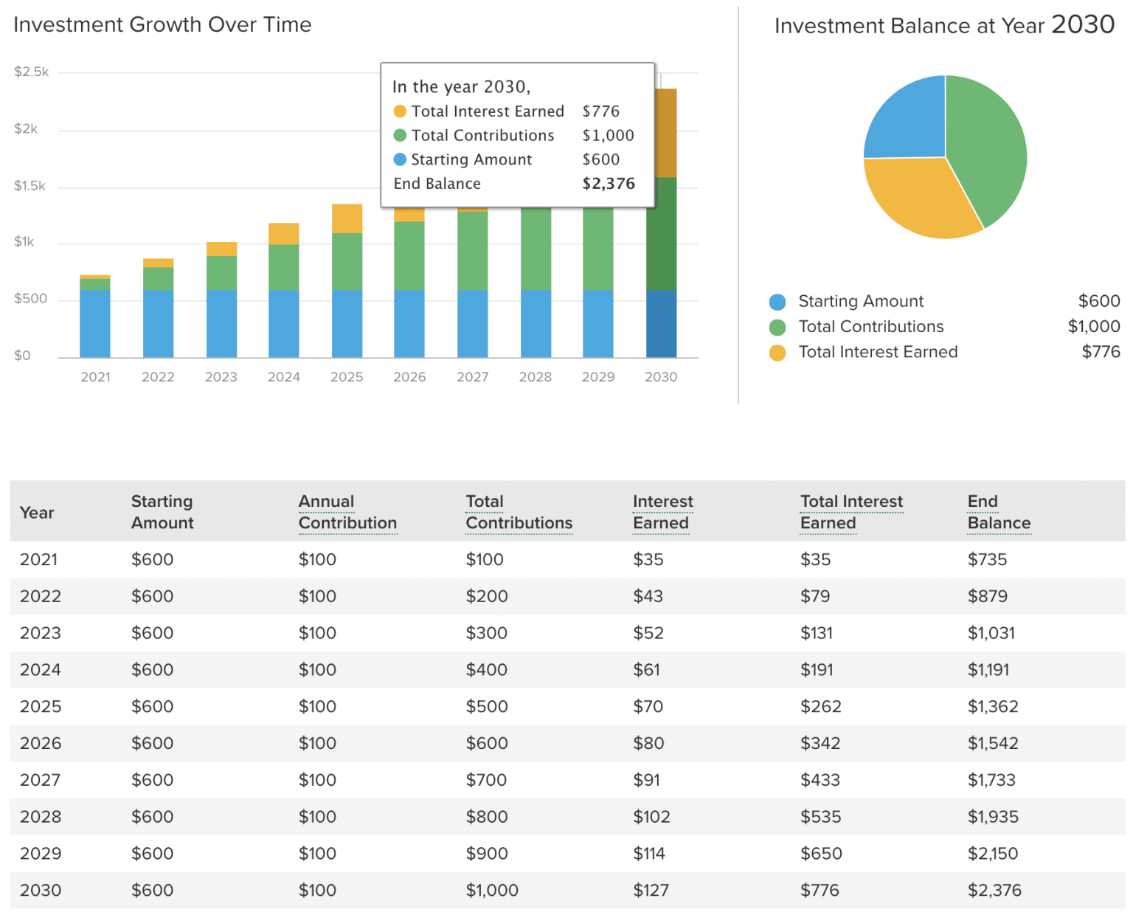Image resolution: width=1133 pixels, height=915 pixels.
Task: Select the 2025 bar in the growth chart
Action: click(347, 281)
